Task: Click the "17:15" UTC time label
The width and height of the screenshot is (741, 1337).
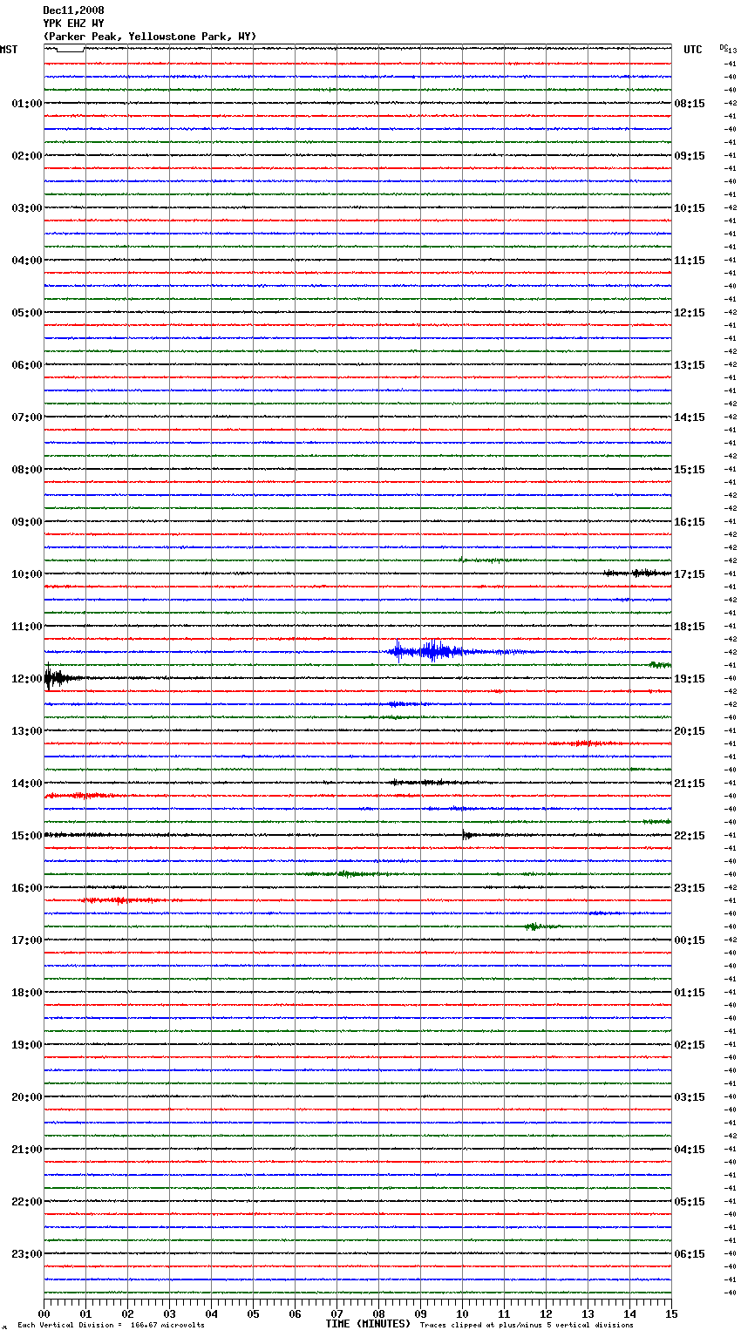Action: [690, 574]
